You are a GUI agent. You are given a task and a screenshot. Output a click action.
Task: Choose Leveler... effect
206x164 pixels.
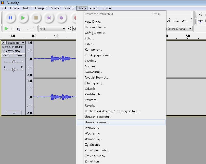(x=121, y=61)
